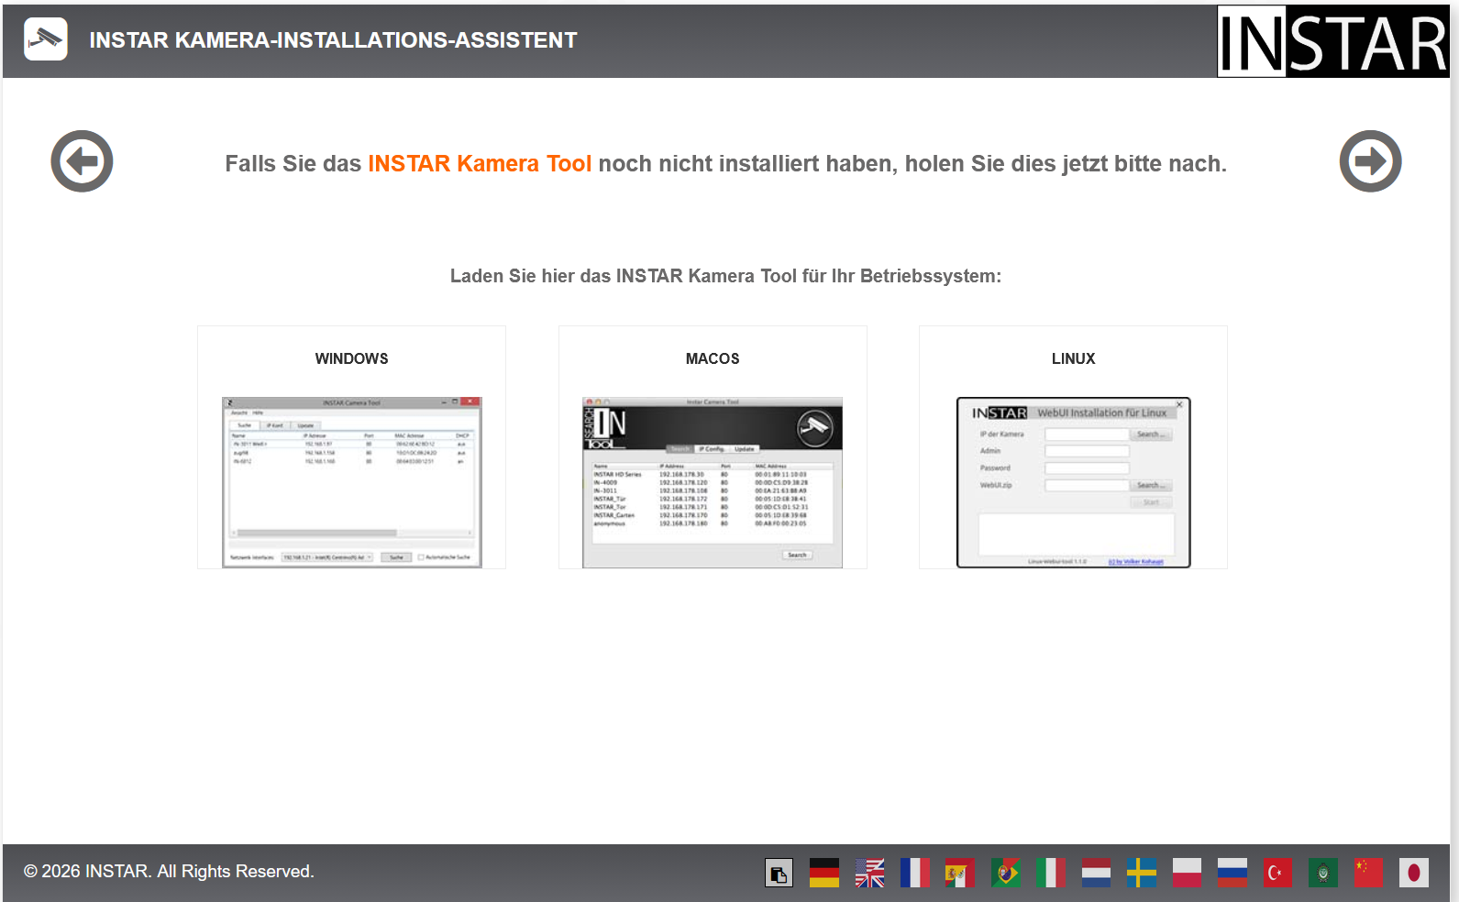Viewport: 1459px width, 902px height.
Task: Select the Polish flag language
Action: pos(1187,873)
